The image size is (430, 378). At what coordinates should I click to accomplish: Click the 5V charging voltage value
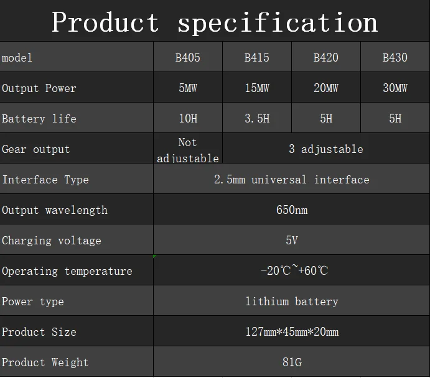coord(291,241)
